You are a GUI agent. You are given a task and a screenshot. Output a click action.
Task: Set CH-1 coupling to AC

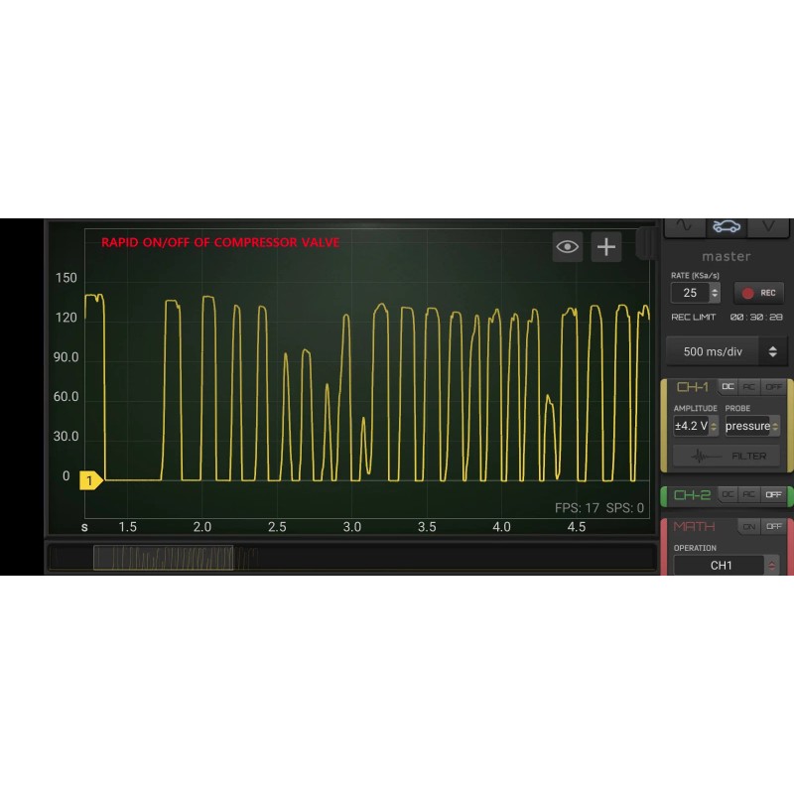[x=750, y=387]
